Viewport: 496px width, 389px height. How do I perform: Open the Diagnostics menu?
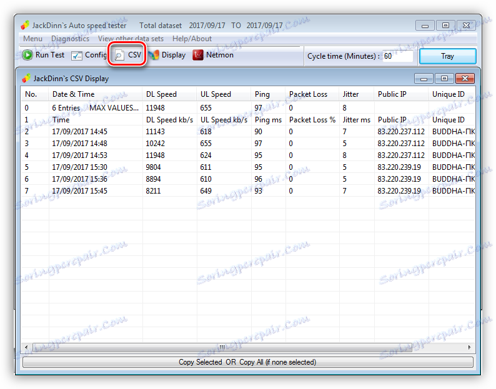[x=70, y=39]
